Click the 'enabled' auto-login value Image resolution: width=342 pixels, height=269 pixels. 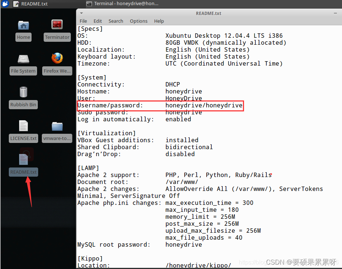click(178, 119)
